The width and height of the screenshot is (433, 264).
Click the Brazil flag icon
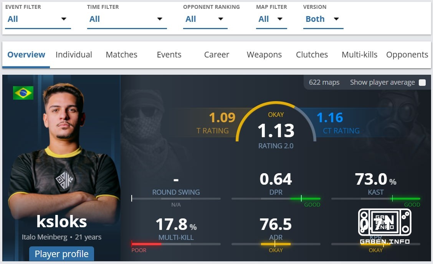pyautogui.click(x=23, y=93)
